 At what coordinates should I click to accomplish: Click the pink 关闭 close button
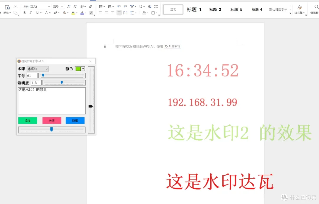(x=52, y=121)
